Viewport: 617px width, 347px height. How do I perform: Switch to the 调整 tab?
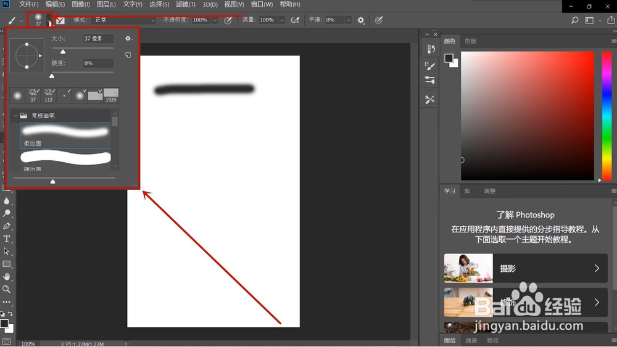[490, 191]
